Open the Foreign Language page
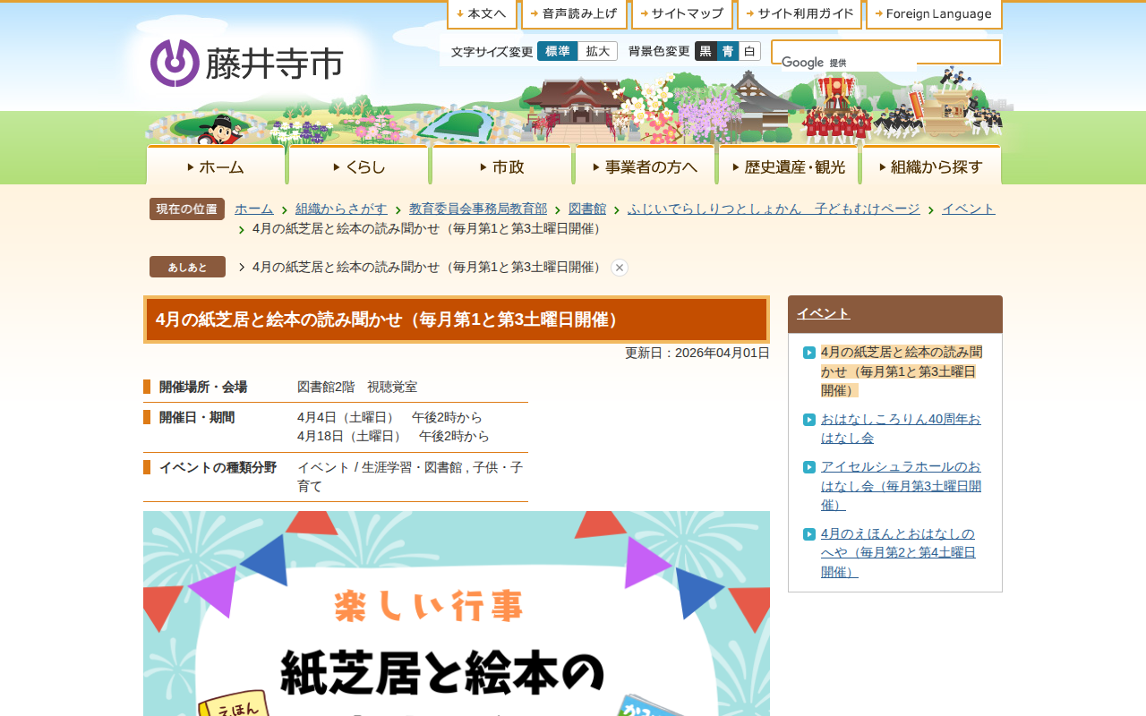This screenshot has width=1146, height=716. (934, 14)
